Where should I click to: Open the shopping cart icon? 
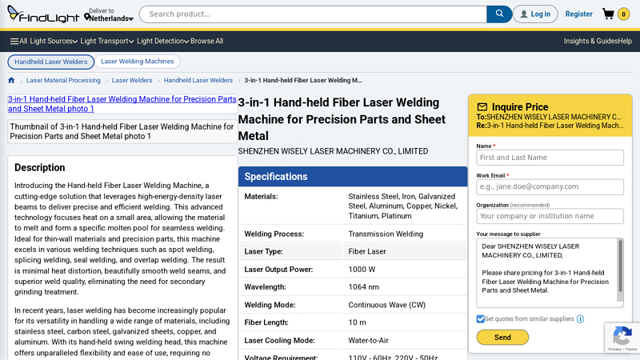609,14
